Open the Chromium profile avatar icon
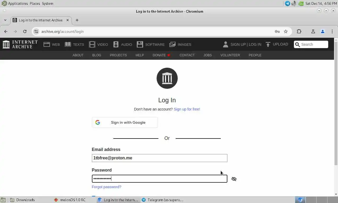This screenshot has width=338, height=203. [322, 31]
